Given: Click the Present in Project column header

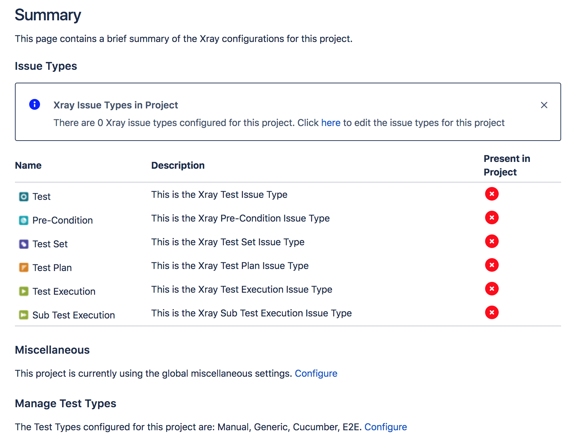Looking at the screenshot, I should (x=507, y=165).
